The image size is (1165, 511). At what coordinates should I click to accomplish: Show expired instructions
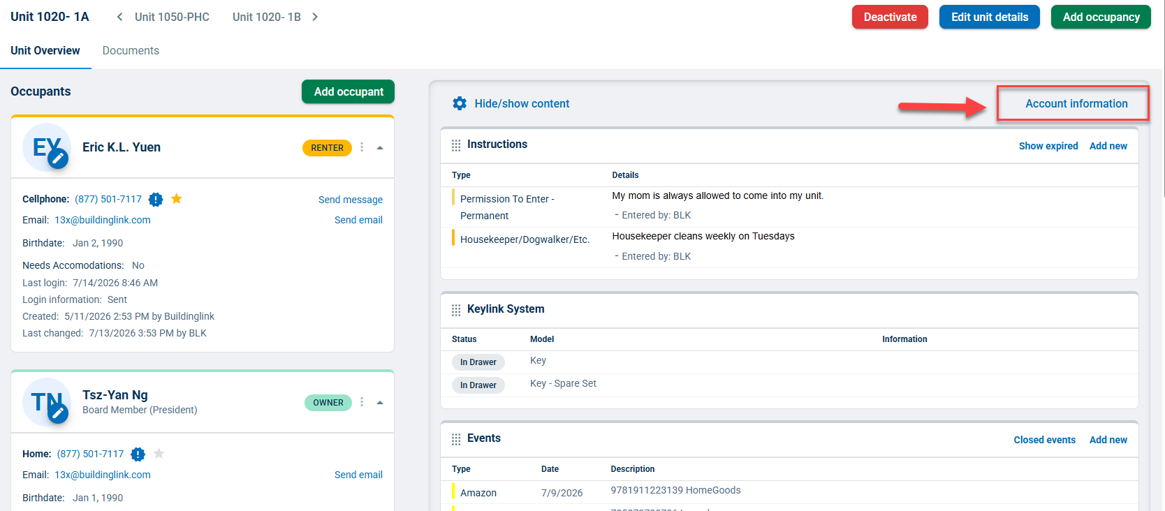[1048, 146]
